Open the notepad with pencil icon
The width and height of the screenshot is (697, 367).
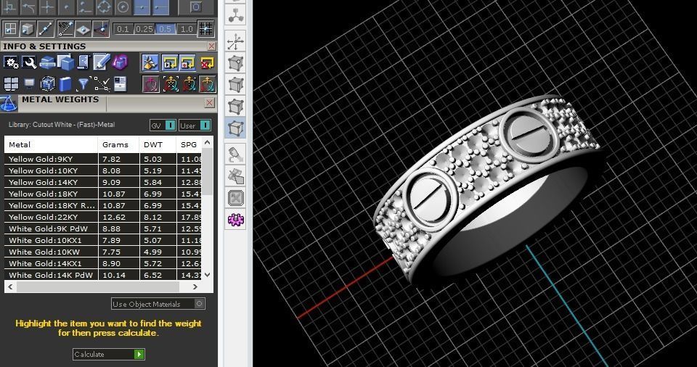pos(102,62)
